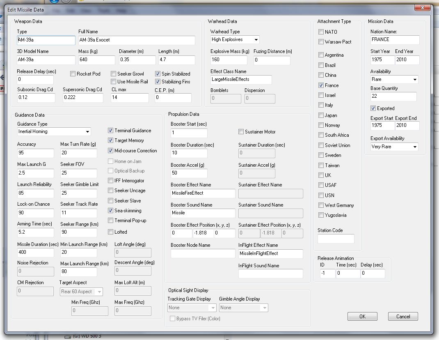Click the Station Code field
Image resolution: width=439 pixels, height=340 pixels.
336,239
